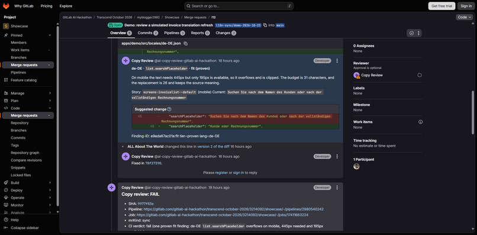The height and width of the screenshot is (235, 477).
Task: Click the thread resolve checkmark icon button
Action: [411, 33]
